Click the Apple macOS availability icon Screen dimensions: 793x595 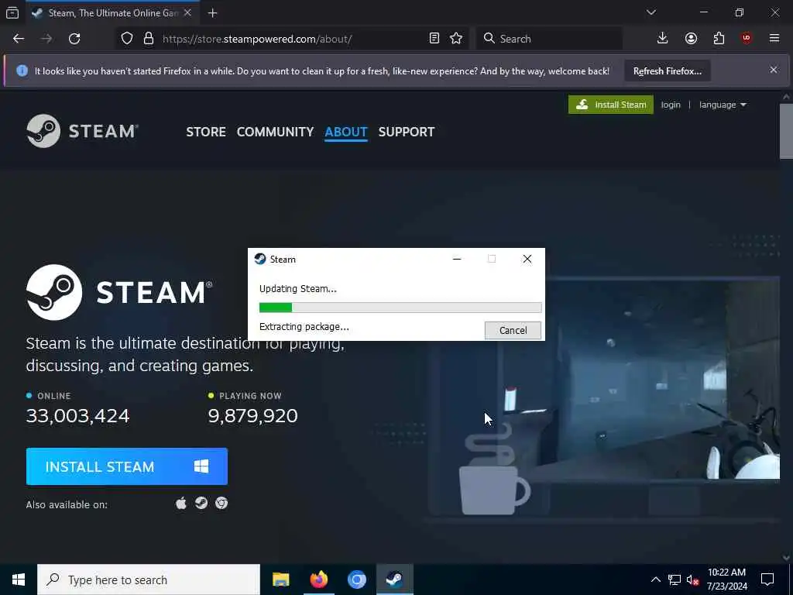tap(180, 504)
